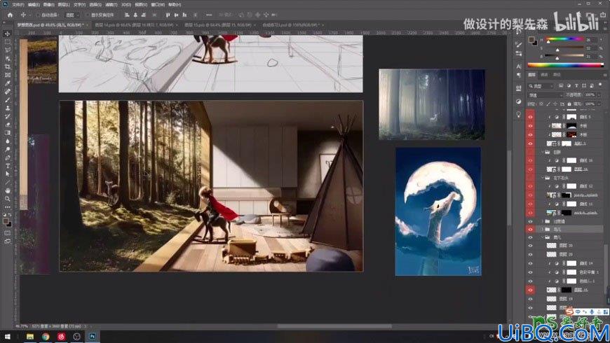The image size is (610, 343).
Task: Switch to the 合成练习1.psd document tab
Action: pos(292,25)
